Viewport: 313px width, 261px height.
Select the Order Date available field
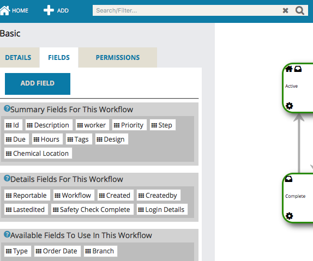57,251
